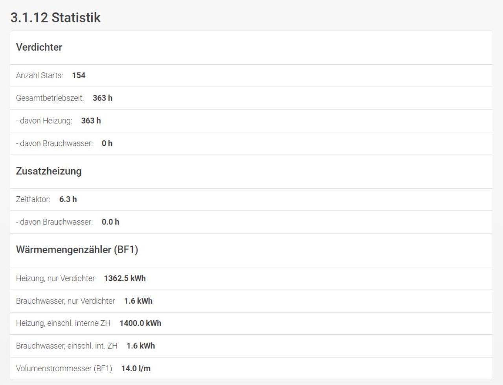Click the Anzahl Starts row
Image resolution: width=503 pixels, height=385 pixels.
pos(251,76)
